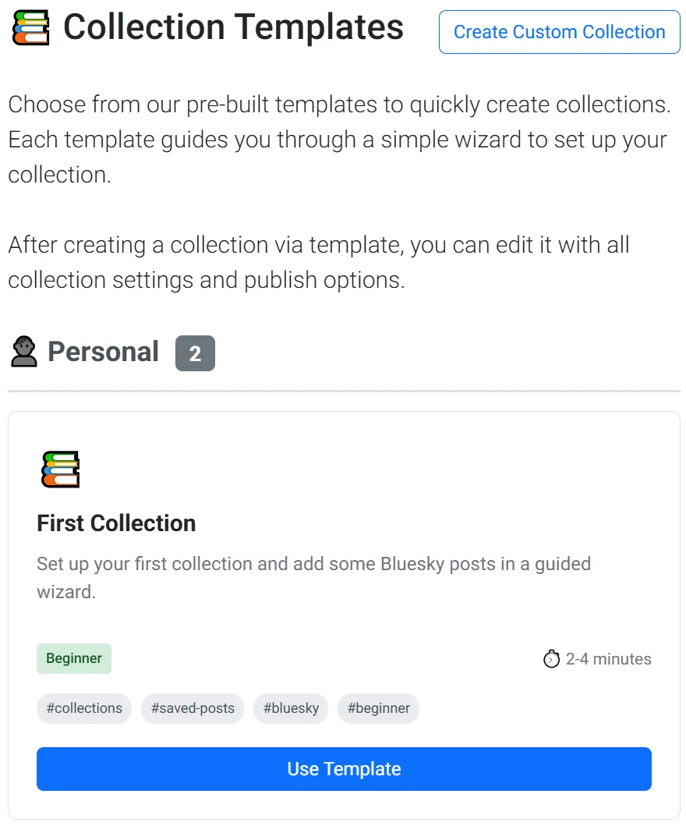Open the First Collection card title

tap(116, 523)
